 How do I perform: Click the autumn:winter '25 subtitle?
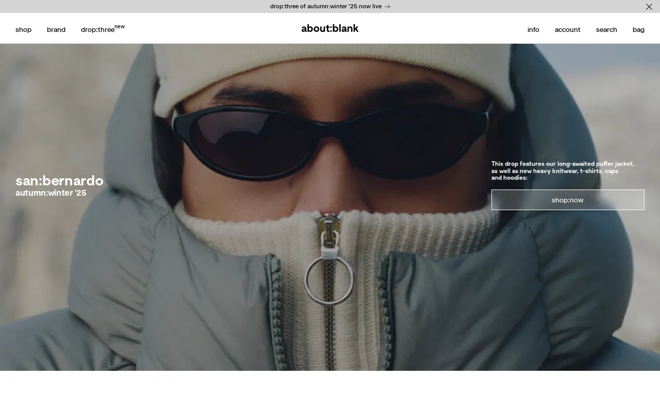point(51,193)
